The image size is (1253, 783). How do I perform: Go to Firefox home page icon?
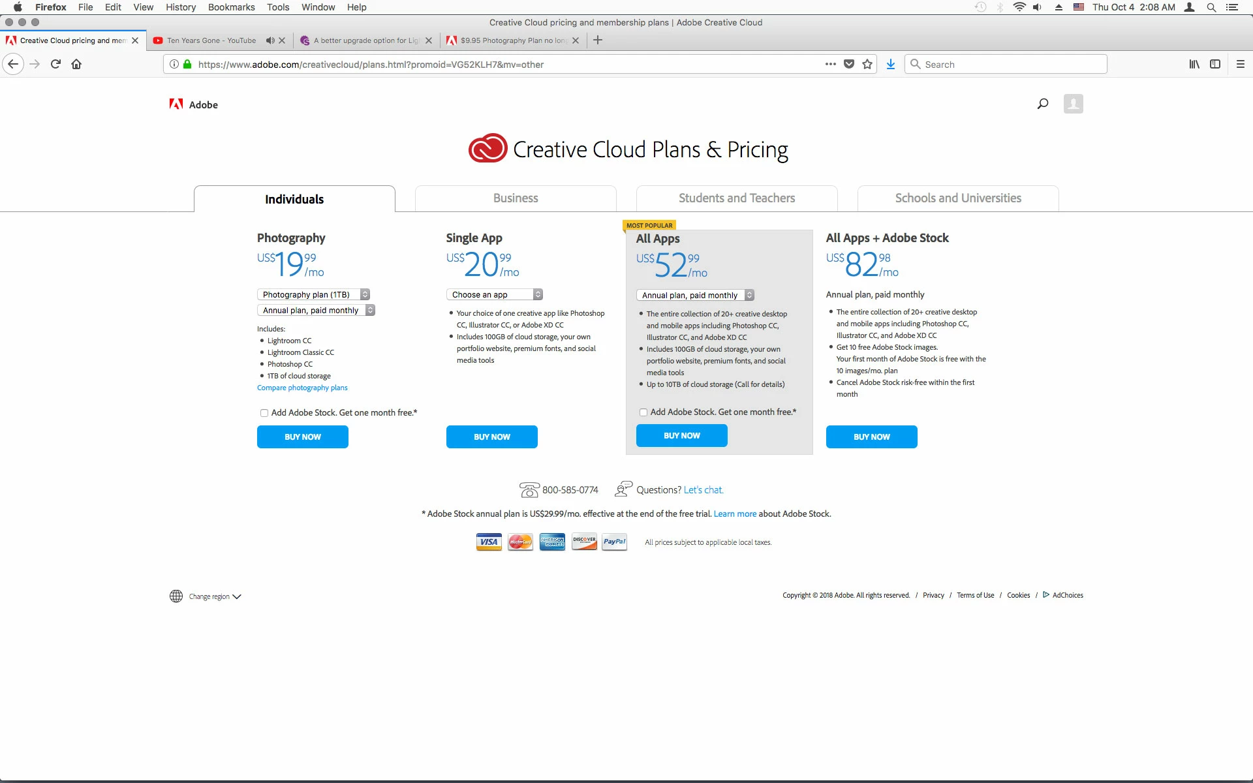click(76, 64)
